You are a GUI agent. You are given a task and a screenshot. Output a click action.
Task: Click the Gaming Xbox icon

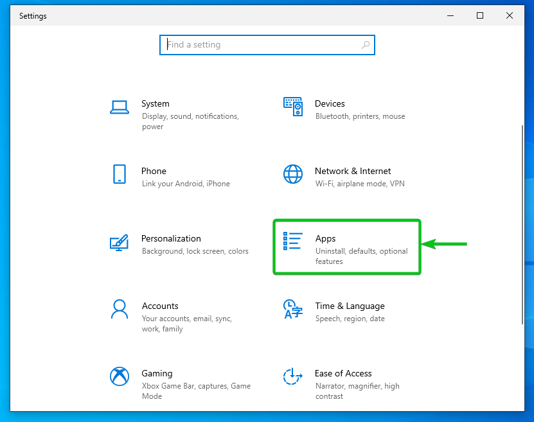(120, 376)
